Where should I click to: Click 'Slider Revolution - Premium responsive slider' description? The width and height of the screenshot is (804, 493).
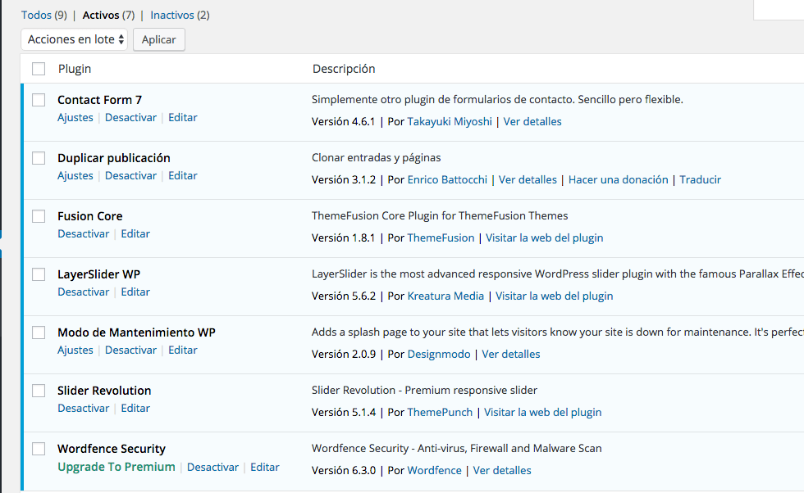(425, 390)
